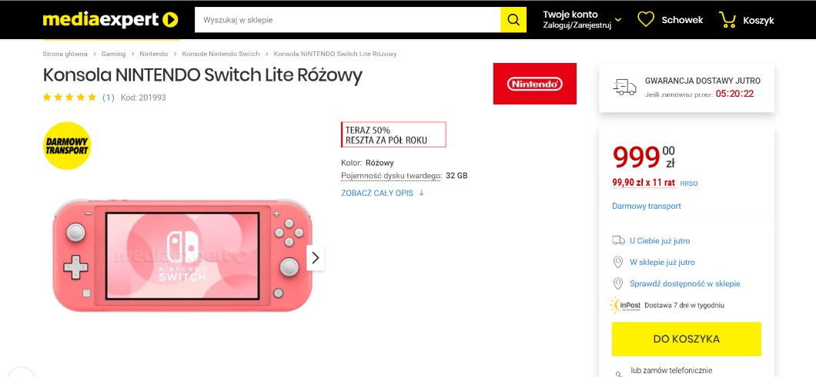This screenshot has width=816, height=377.
Task: Click the media expert logo
Action: [x=111, y=20]
